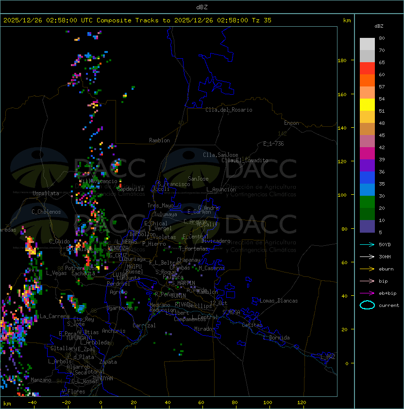Click the 57 label on dBZ scale

pyautogui.click(x=382, y=86)
